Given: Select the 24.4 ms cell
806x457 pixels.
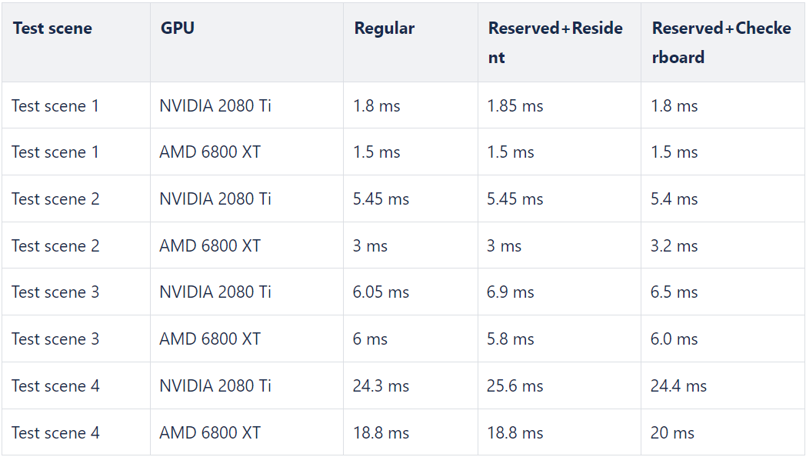Looking at the screenshot, I should 723,385.
